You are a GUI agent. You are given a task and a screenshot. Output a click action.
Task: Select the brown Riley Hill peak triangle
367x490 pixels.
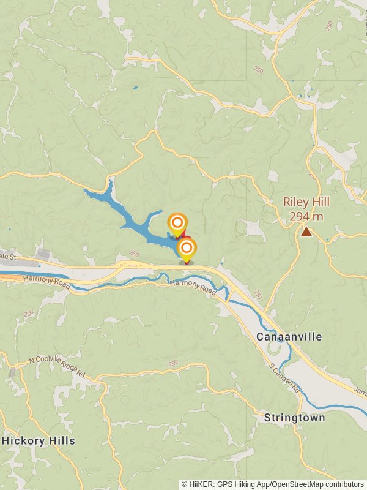306,232
